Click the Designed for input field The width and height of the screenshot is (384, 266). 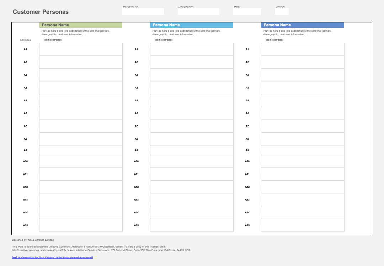pyautogui.click(x=143, y=11)
